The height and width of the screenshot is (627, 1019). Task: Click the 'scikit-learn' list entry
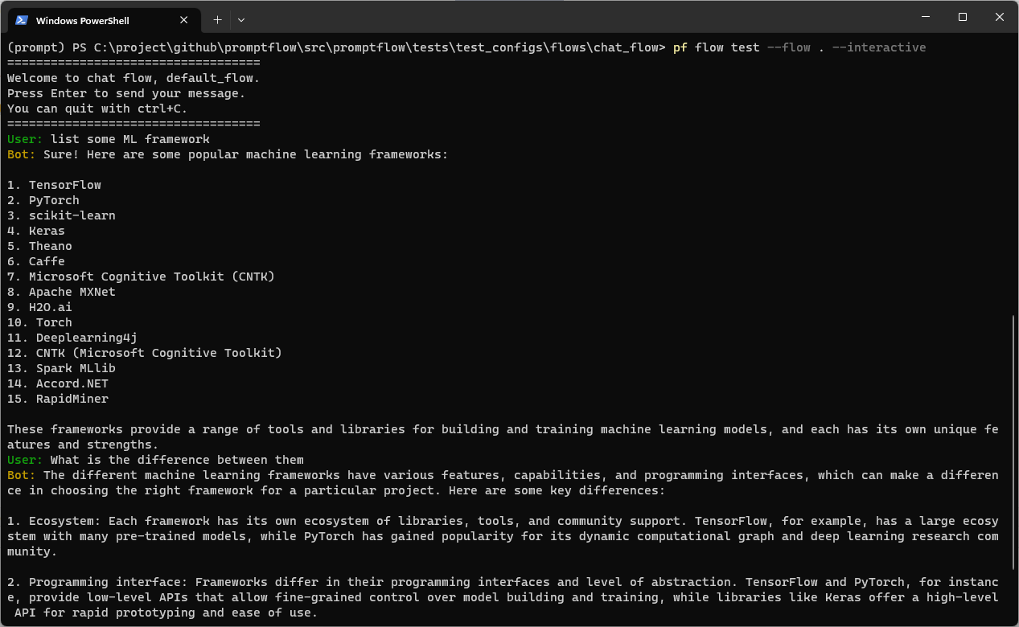[72, 215]
